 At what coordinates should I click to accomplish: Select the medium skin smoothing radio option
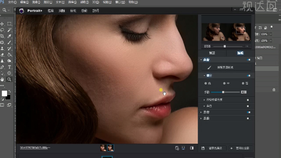click(224, 83)
